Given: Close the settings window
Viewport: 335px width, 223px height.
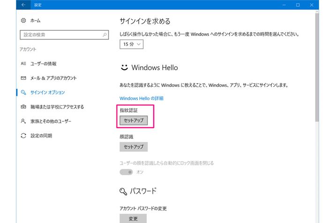Looking at the screenshot, I should tap(312, 5).
